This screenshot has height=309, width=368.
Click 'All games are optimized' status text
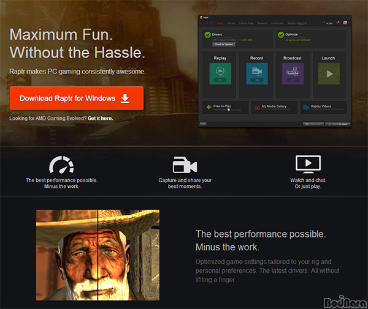(297, 40)
